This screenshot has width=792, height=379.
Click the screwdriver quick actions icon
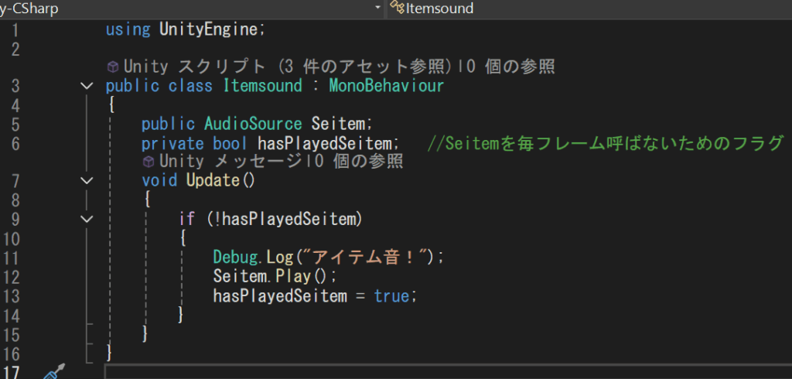tap(53, 374)
